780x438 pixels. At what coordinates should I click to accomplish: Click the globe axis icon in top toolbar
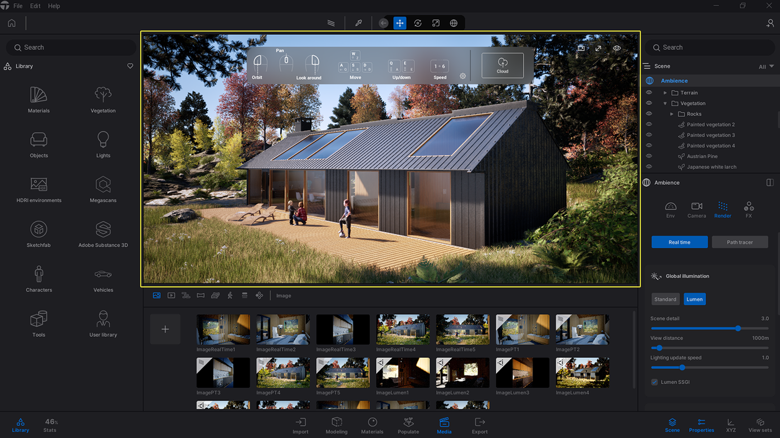(x=454, y=23)
